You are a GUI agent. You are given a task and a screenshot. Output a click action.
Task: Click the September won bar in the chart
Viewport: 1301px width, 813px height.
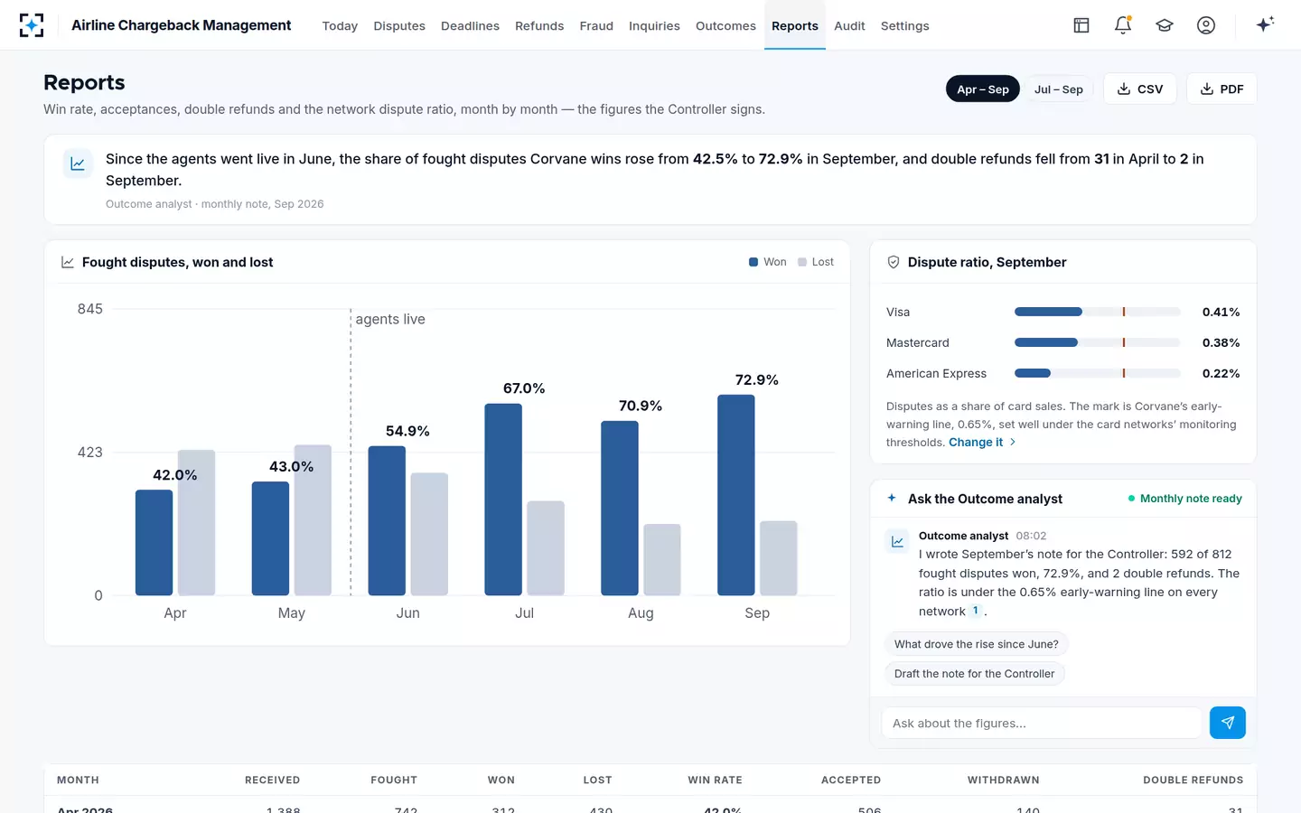[x=736, y=495]
